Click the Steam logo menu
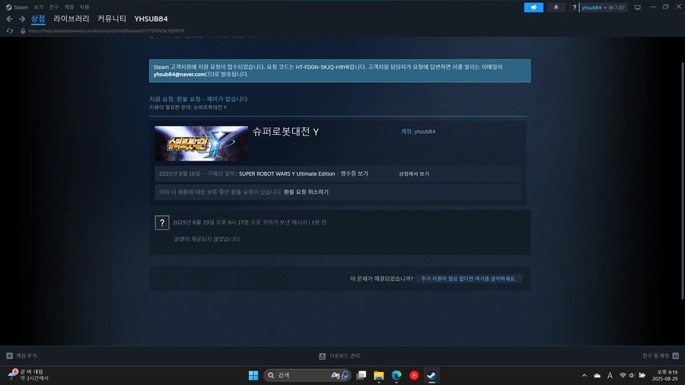Image resolution: width=685 pixels, height=385 pixels. (x=17, y=7)
